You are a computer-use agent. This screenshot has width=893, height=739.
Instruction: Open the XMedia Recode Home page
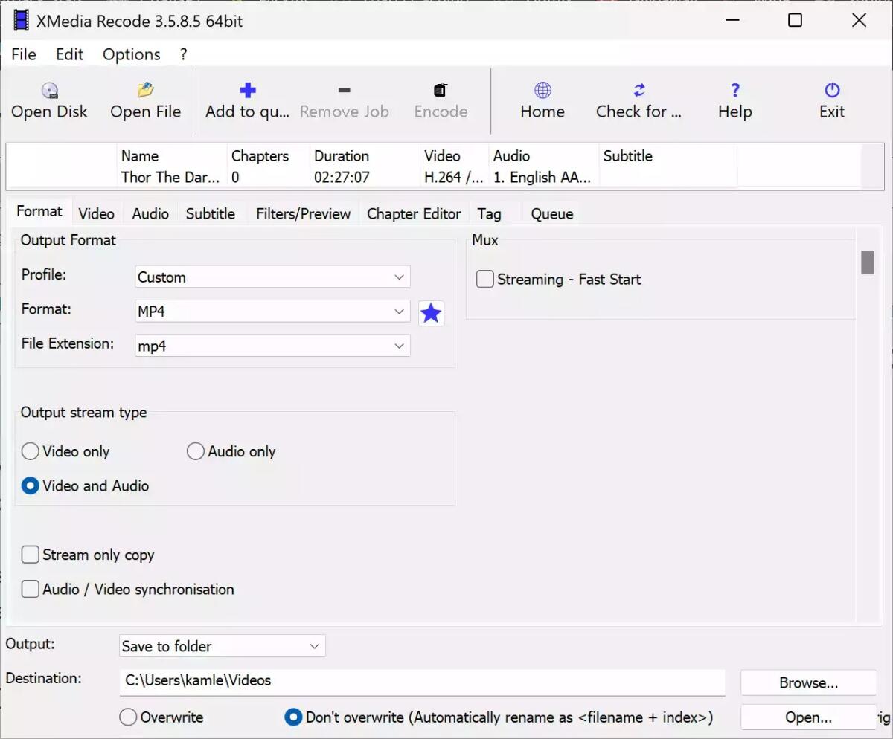click(x=542, y=100)
